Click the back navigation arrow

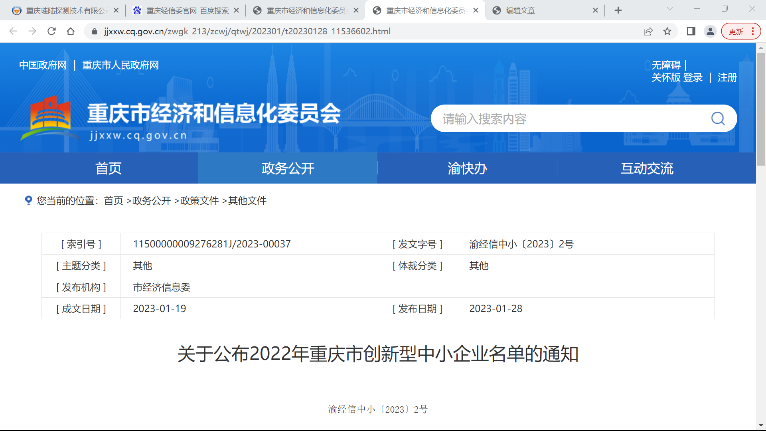tap(13, 31)
